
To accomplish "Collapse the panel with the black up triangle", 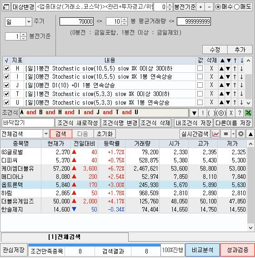I will [x=250, y=134].
